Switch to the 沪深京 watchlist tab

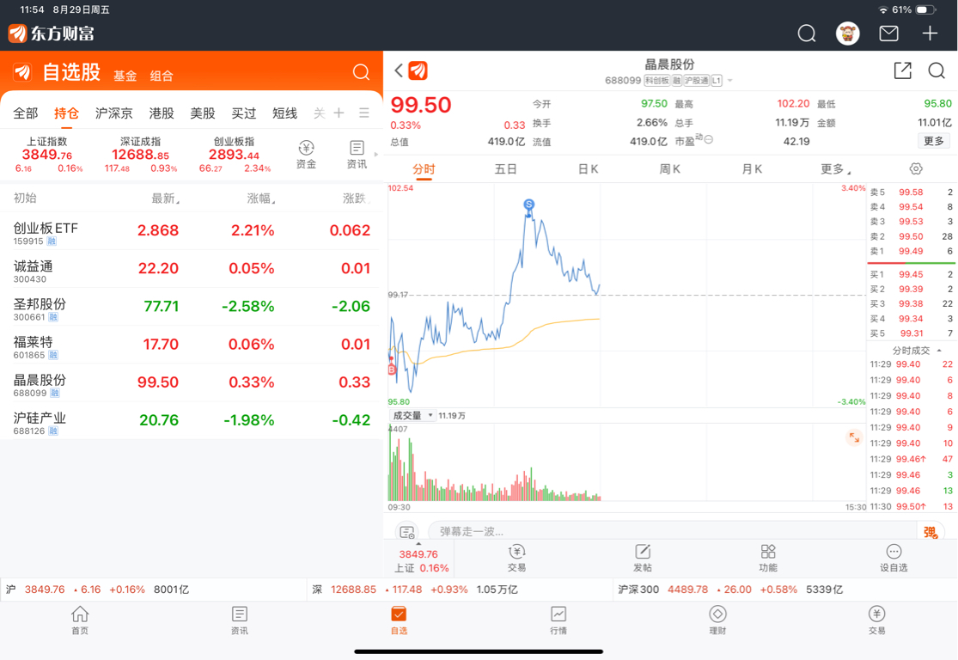tap(113, 113)
